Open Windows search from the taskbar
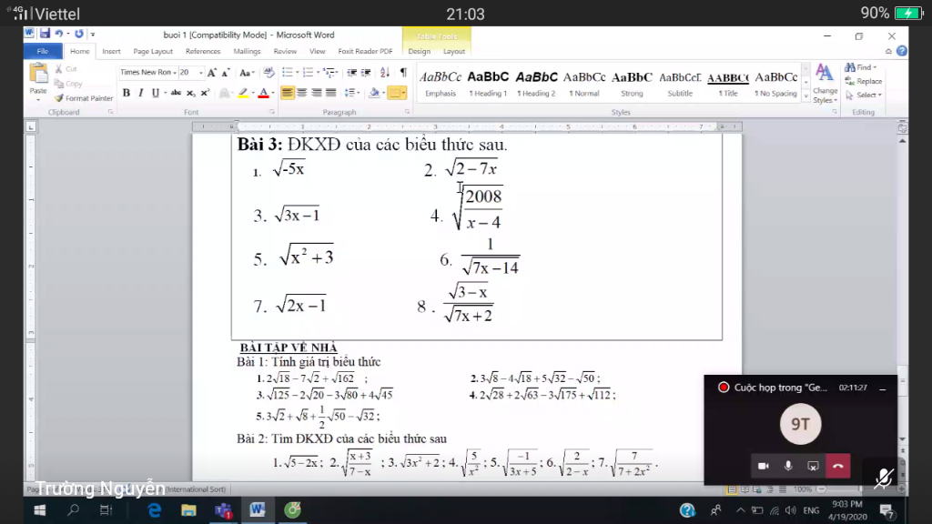 73,510
